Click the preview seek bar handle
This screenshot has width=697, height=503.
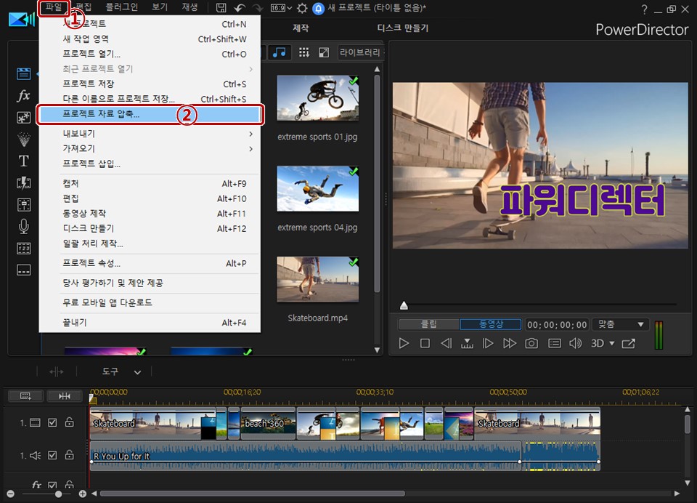click(x=404, y=305)
